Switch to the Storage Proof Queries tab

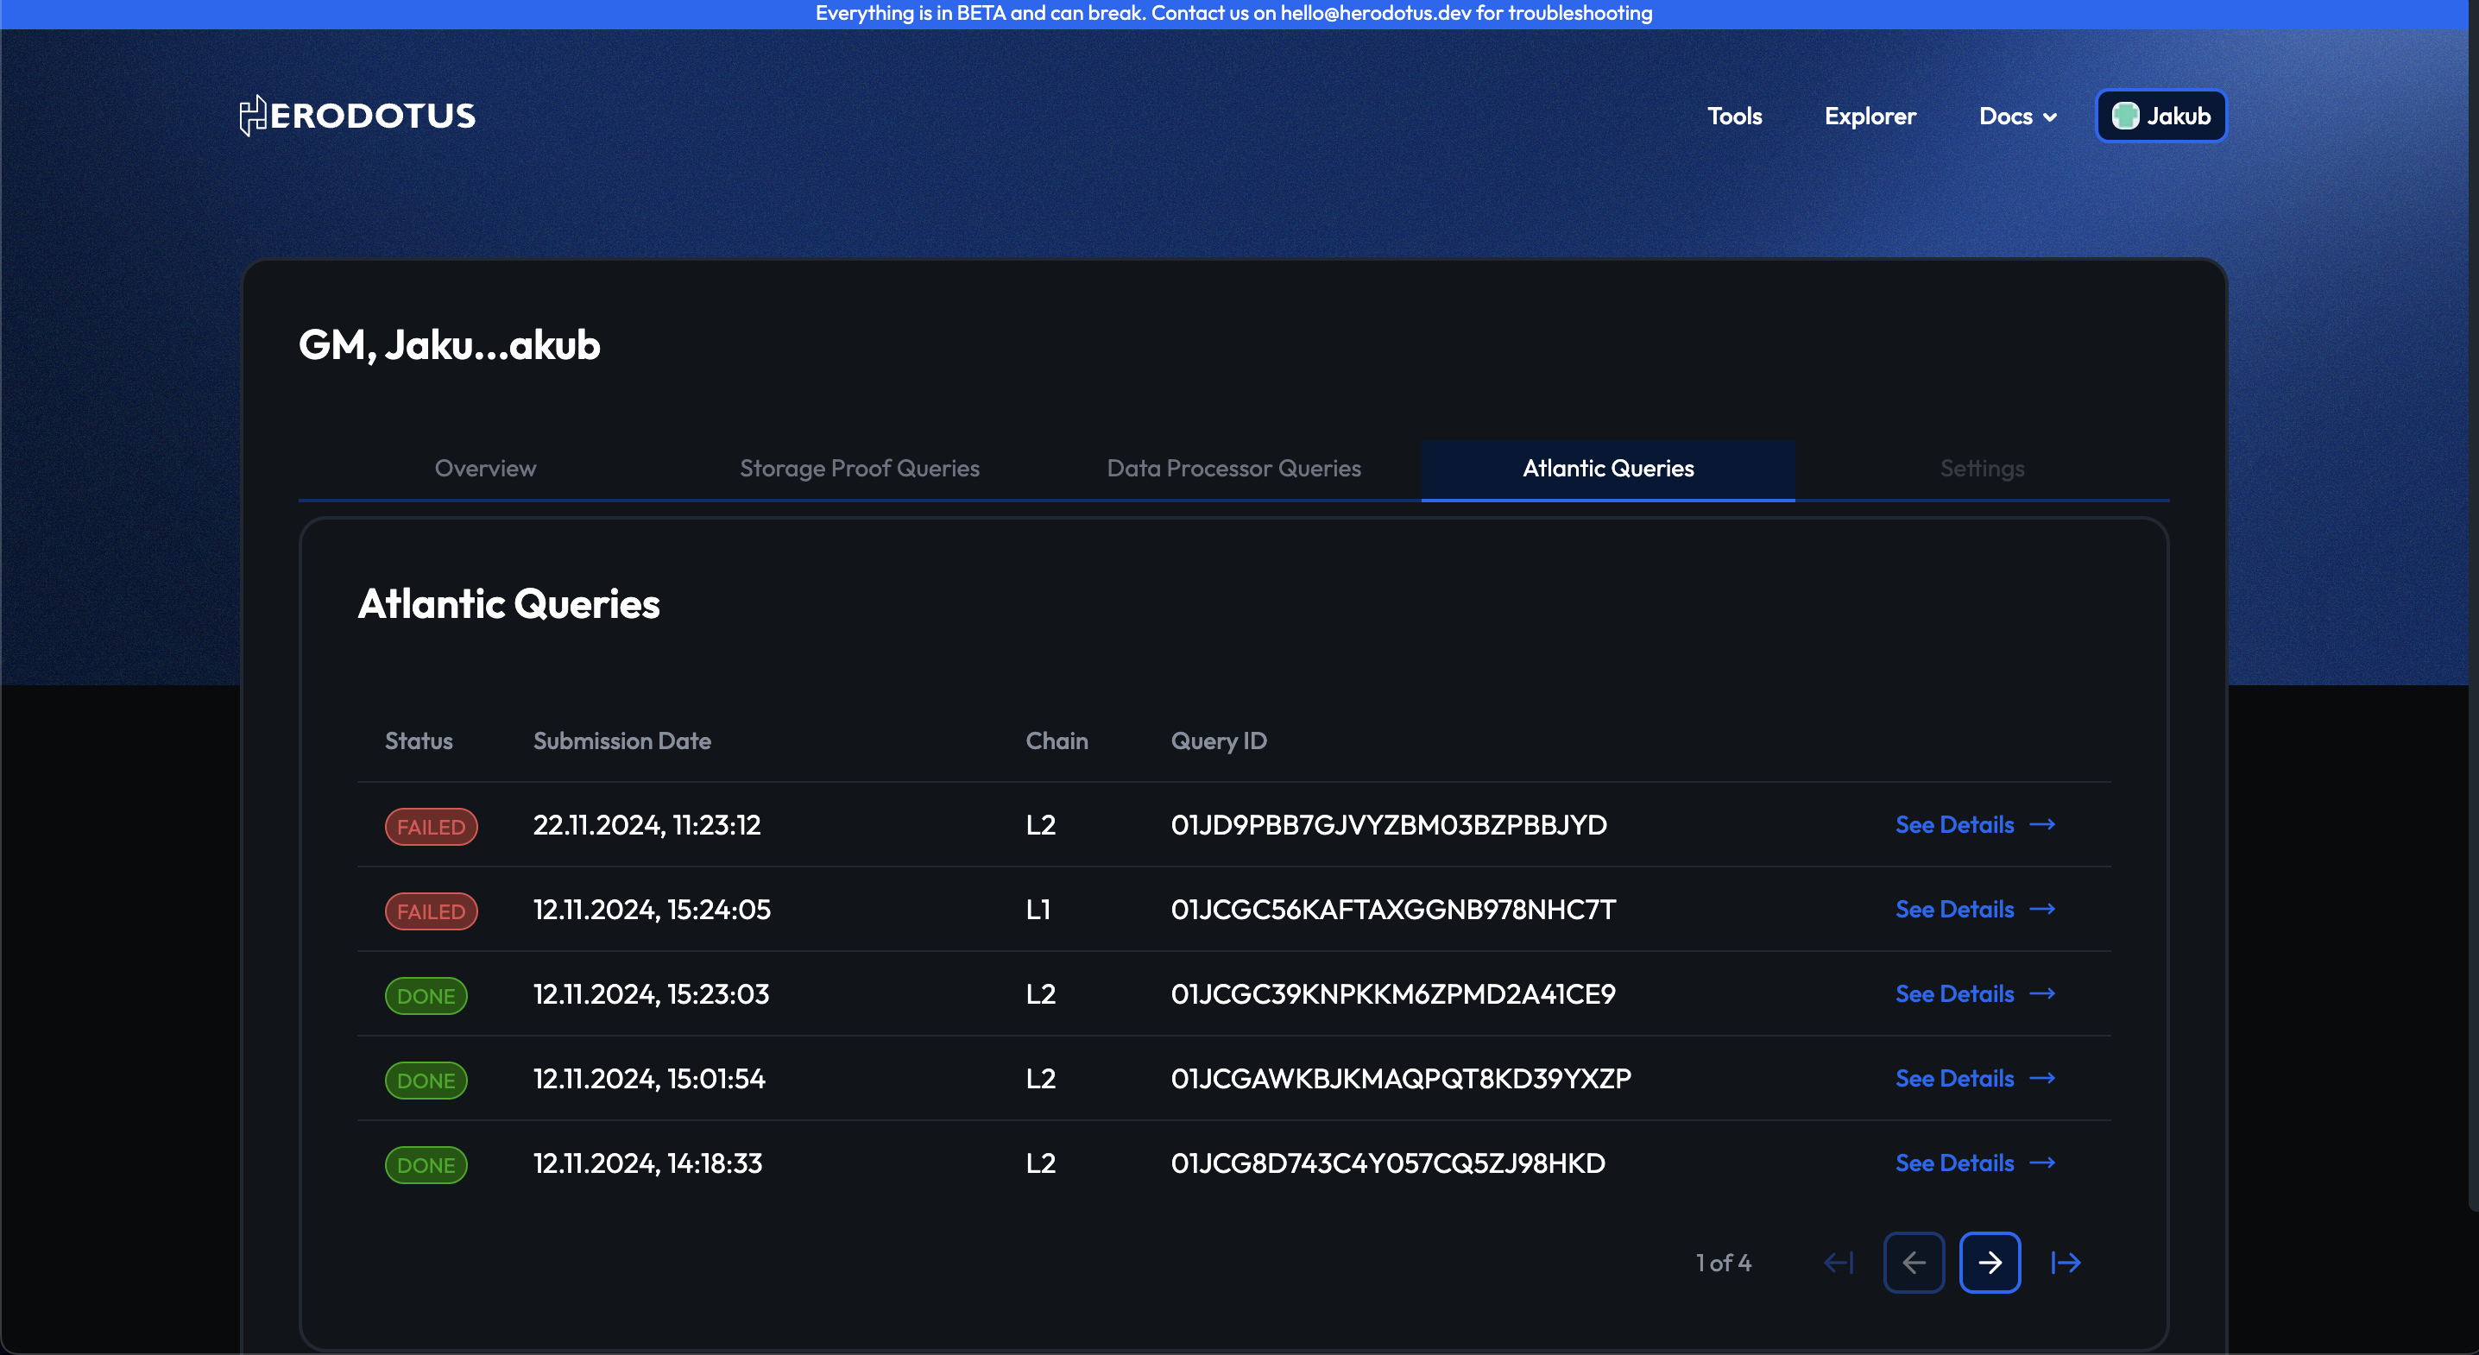[x=860, y=469]
